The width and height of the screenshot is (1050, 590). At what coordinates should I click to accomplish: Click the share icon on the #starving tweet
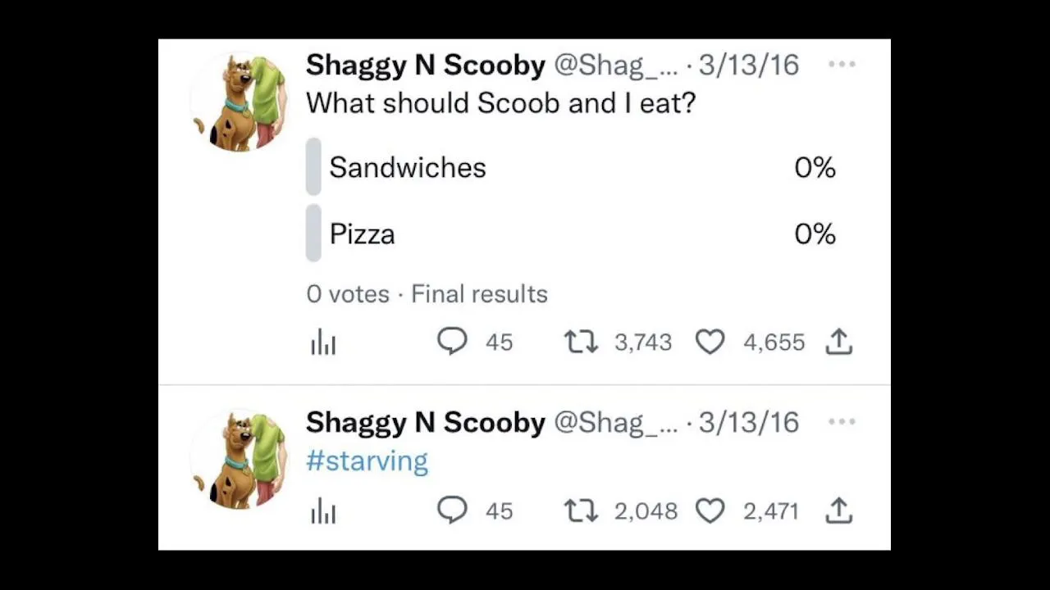click(838, 511)
